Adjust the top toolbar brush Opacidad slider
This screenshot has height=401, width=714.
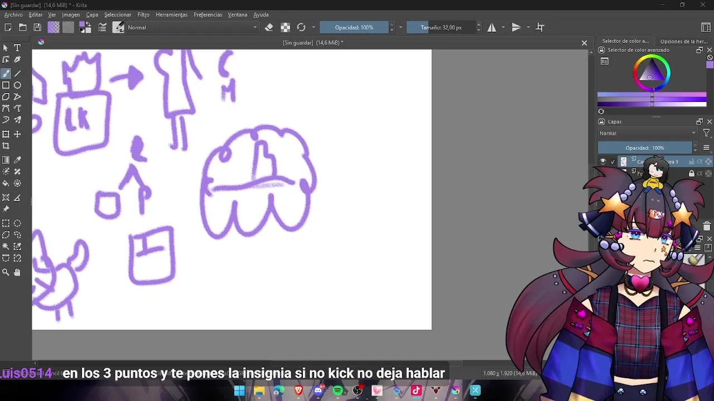click(x=354, y=27)
